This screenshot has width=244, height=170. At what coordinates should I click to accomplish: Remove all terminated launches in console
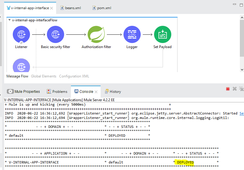(x=241, y=89)
